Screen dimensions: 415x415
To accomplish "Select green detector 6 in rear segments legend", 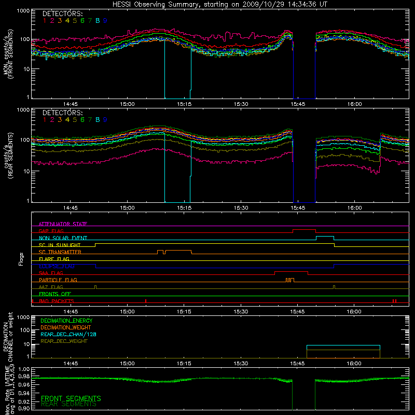I will (x=82, y=120).
